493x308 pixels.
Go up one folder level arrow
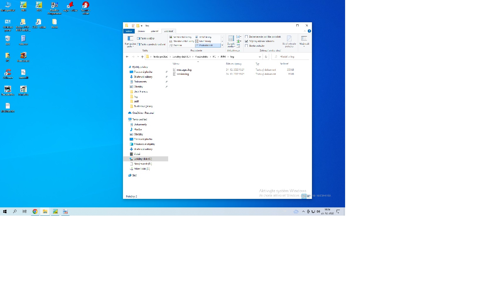click(x=142, y=57)
